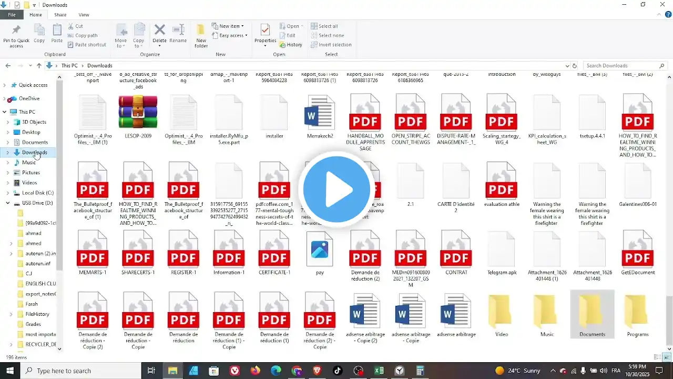
Task: Open the File menu tab
Action: (12, 15)
